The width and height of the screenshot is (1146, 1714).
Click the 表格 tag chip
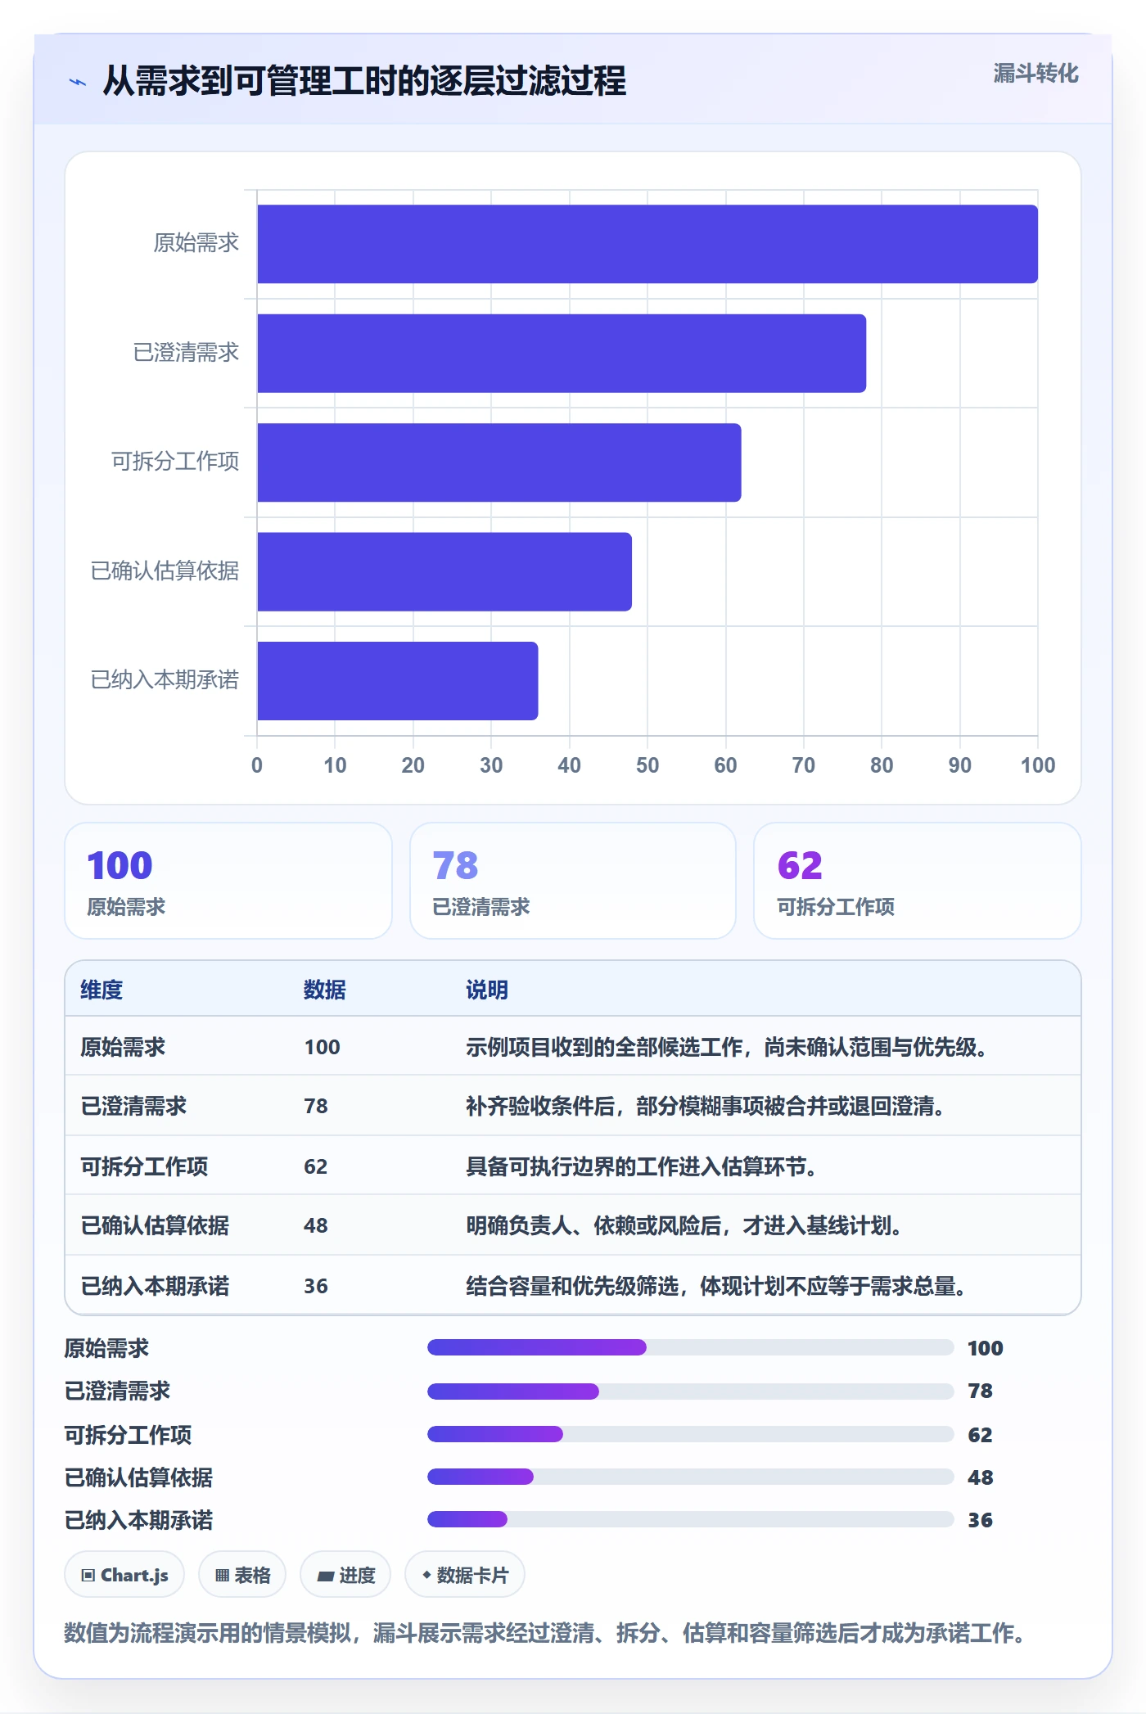(242, 1575)
